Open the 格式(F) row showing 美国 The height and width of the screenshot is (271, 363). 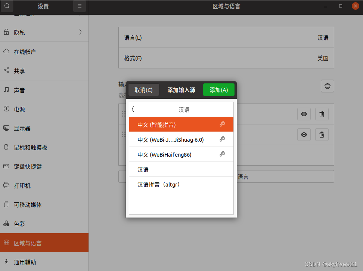226,58
